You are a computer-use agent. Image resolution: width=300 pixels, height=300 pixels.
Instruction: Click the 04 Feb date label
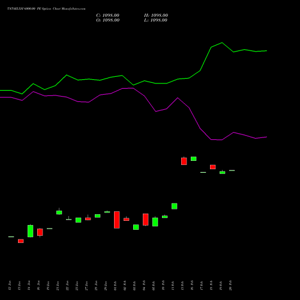(x=144, y=286)
